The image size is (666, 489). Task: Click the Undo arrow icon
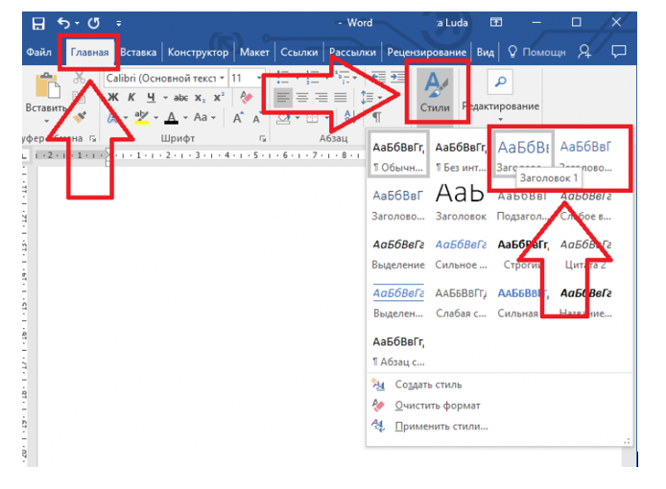tap(64, 22)
